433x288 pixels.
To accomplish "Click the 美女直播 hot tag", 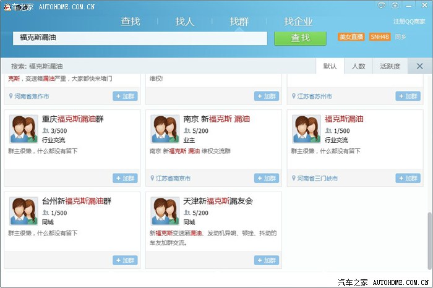I will click(x=351, y=37).
